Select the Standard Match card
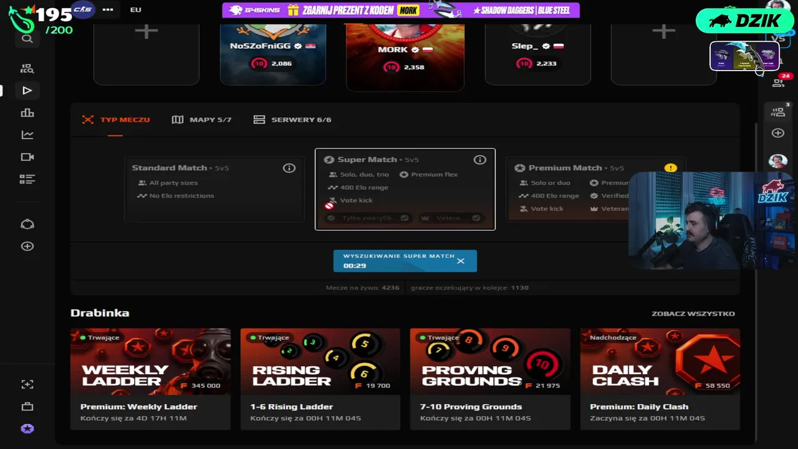The image size is (798, 449). pos(214,190)
